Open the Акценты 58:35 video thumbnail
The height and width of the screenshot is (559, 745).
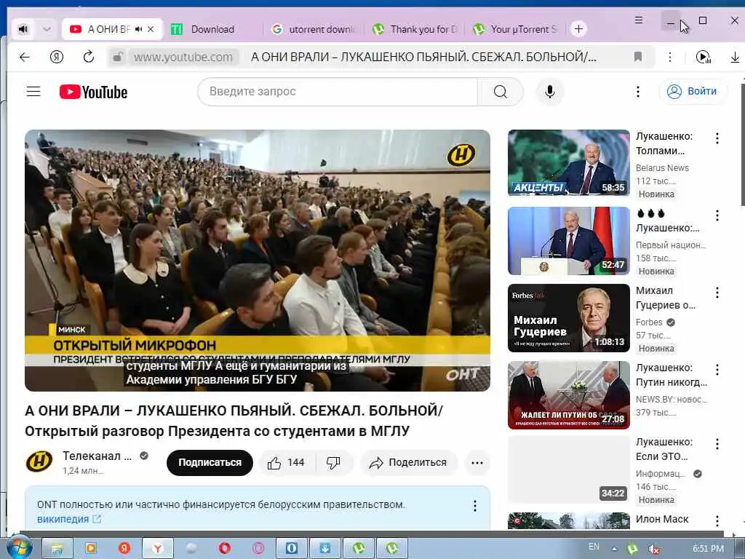click(x=569, y=162)
